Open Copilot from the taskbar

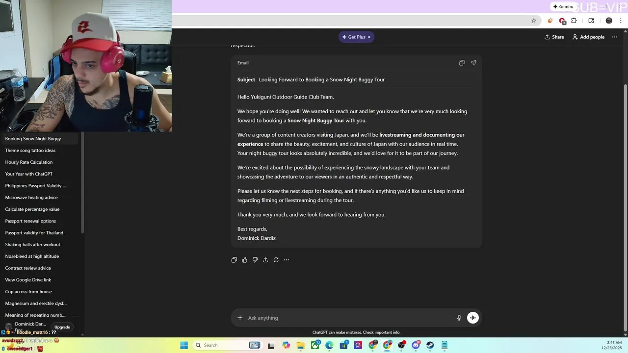tap(286, 345)
